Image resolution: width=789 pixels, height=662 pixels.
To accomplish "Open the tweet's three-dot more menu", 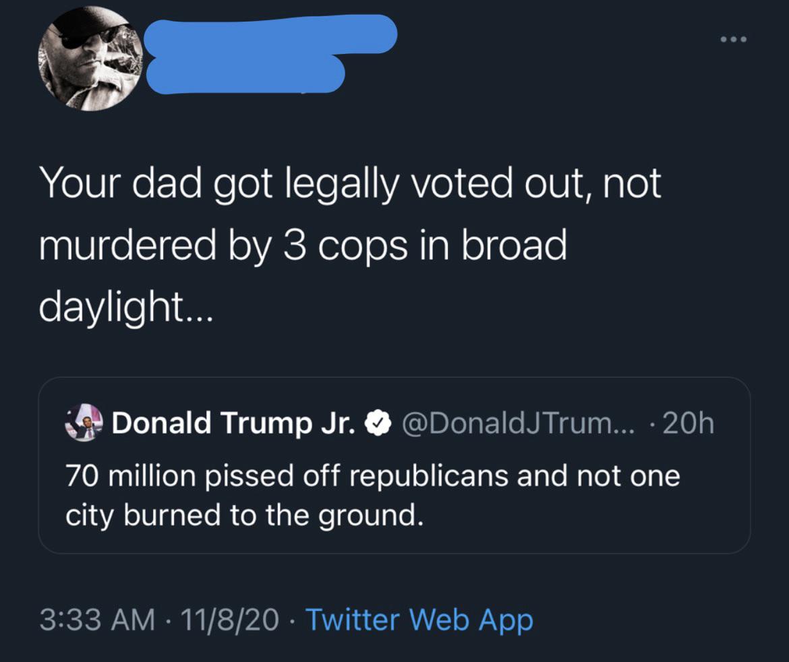I will pos(732,40).
